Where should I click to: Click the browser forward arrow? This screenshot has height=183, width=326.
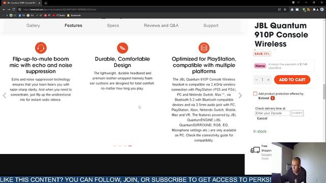point(9,10)
